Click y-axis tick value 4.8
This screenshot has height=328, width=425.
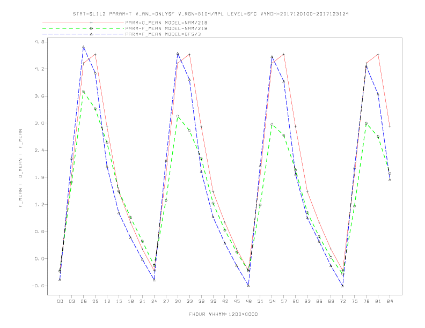(x=39, y=42)
